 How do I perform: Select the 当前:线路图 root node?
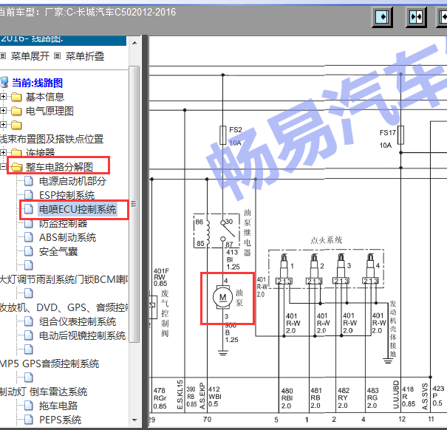point(37,83)
